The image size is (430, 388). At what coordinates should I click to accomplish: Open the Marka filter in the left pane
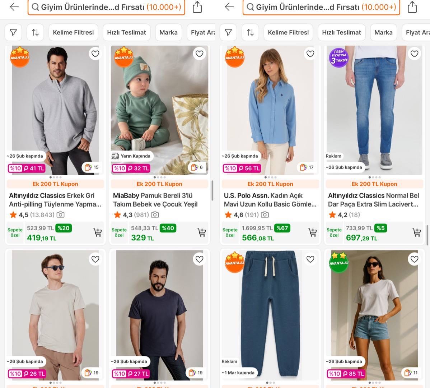pyautogui.click(x=168, y=32)
